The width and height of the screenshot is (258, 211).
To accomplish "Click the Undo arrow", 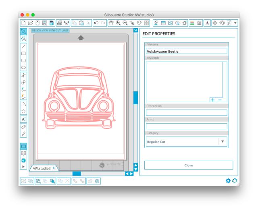I will pyautogui.click(x=96, y=23).
